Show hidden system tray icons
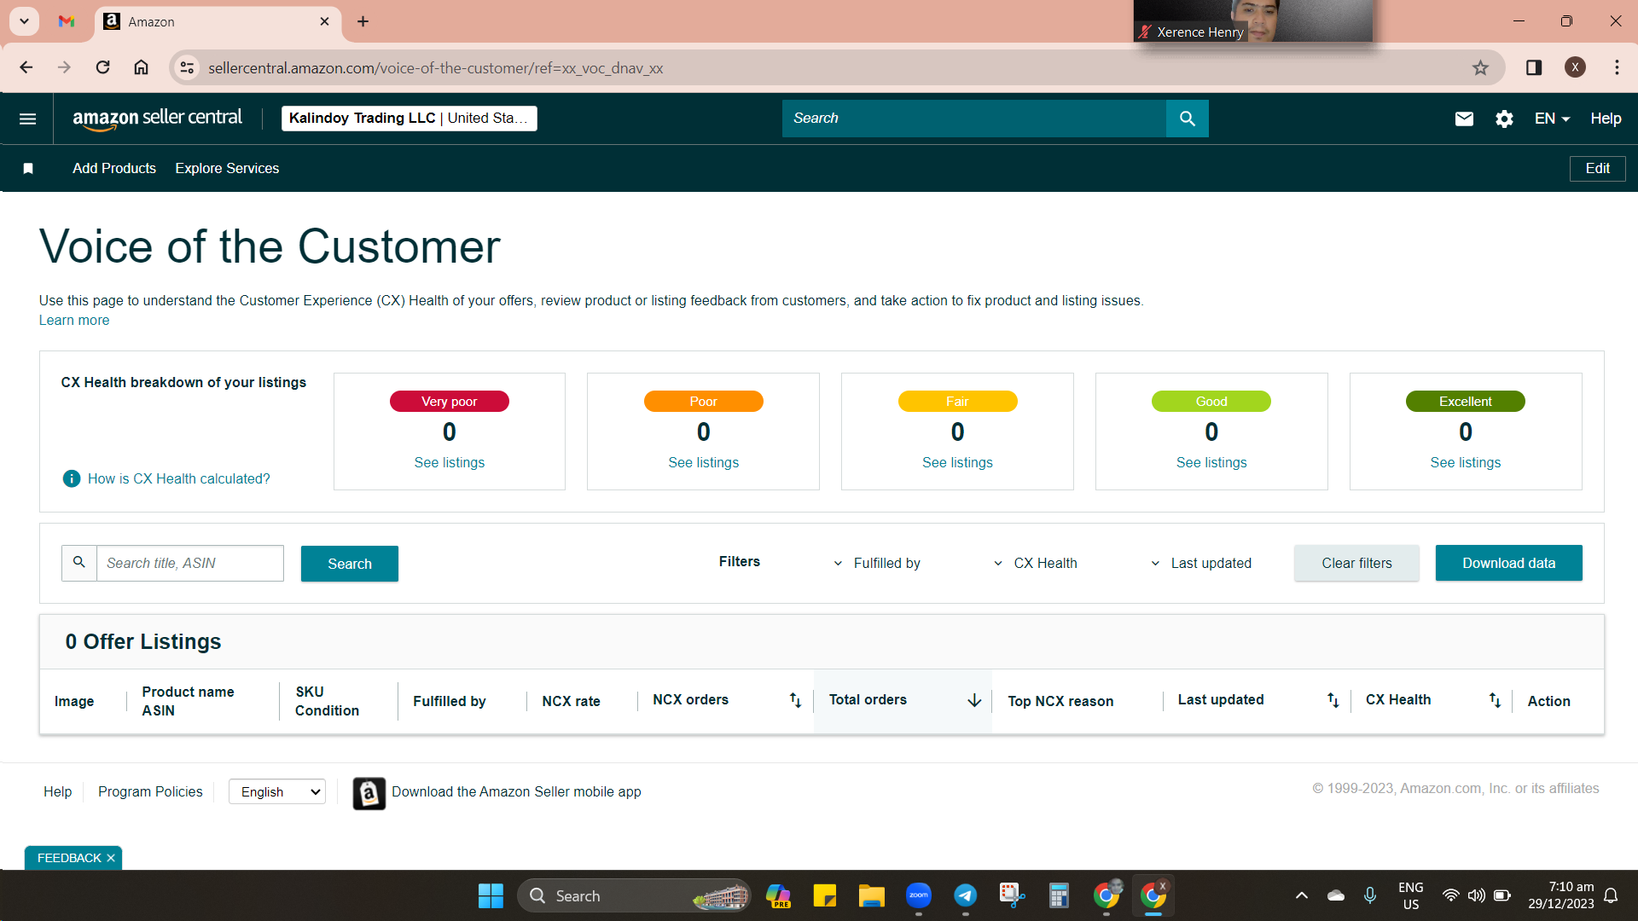 coord(1301,895)
